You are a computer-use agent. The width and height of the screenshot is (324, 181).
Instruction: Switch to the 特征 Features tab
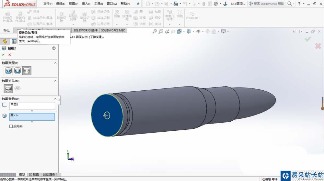[6, 30]
